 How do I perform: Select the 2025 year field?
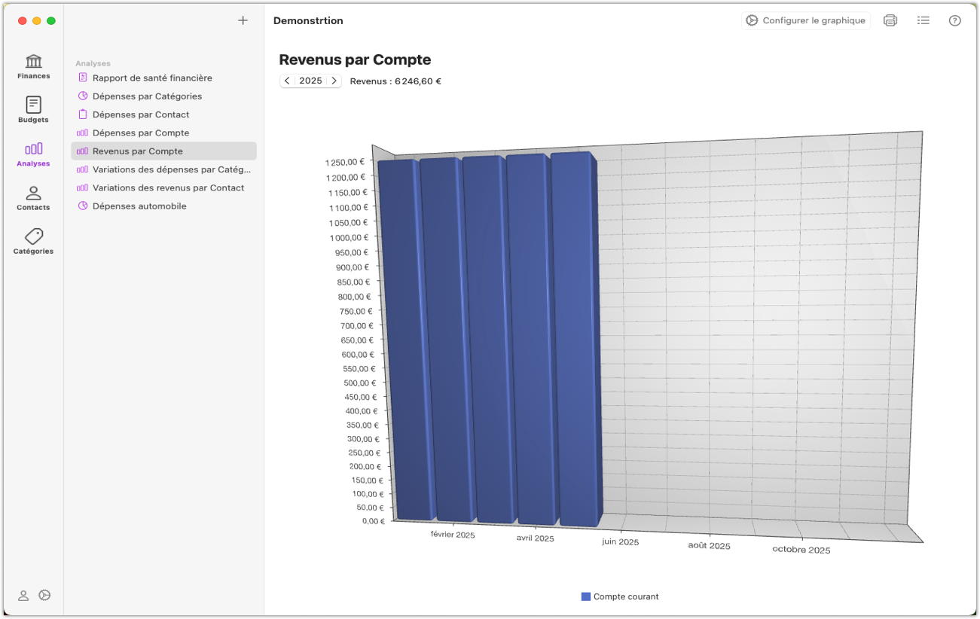pos(310,81)
